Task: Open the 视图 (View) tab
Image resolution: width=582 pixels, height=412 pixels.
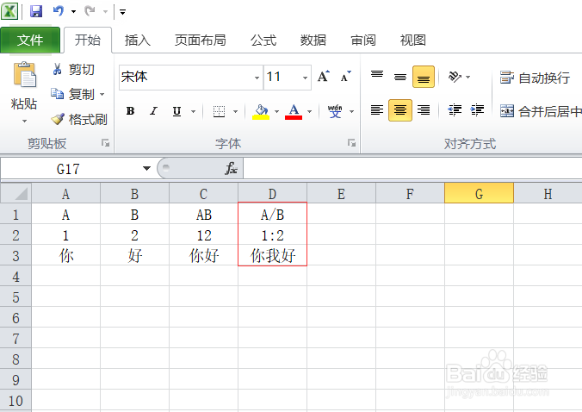Action: tap(412, 40)
